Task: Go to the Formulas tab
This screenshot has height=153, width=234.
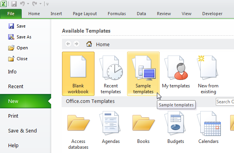Action: (117, 14)
